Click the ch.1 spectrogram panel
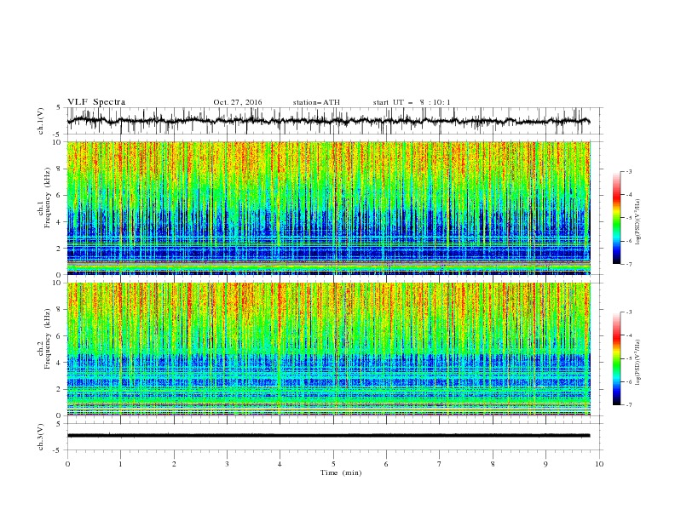 coord(329,208)
